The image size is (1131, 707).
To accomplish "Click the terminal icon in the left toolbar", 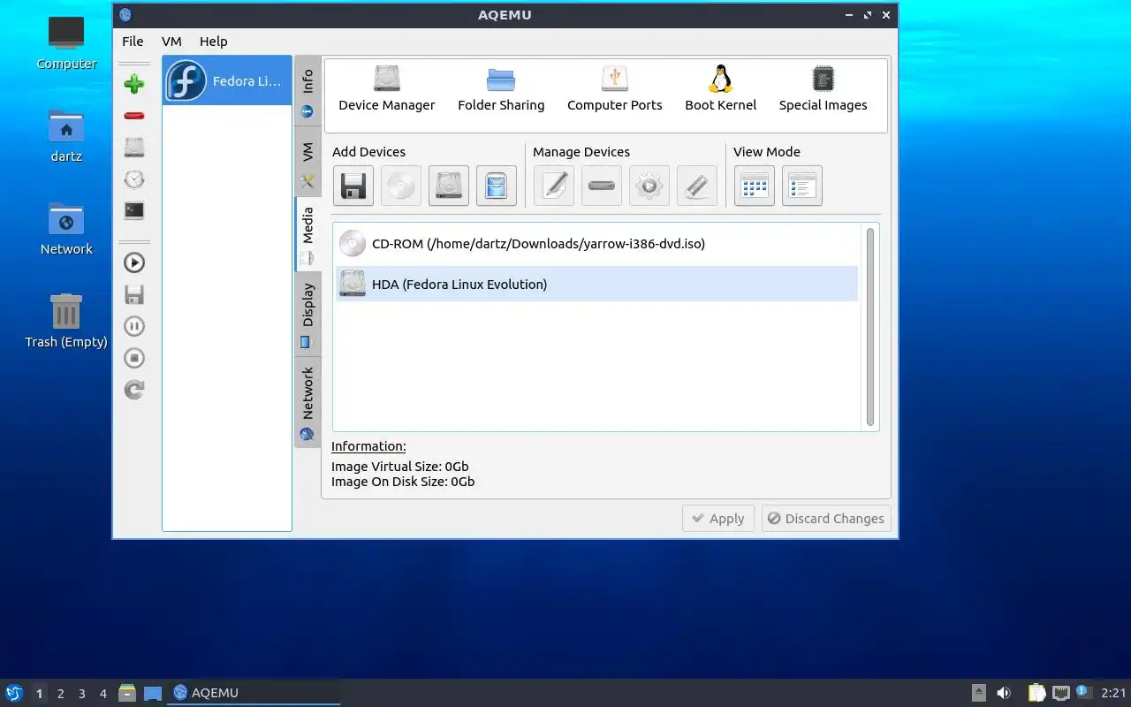I will 134,211.
